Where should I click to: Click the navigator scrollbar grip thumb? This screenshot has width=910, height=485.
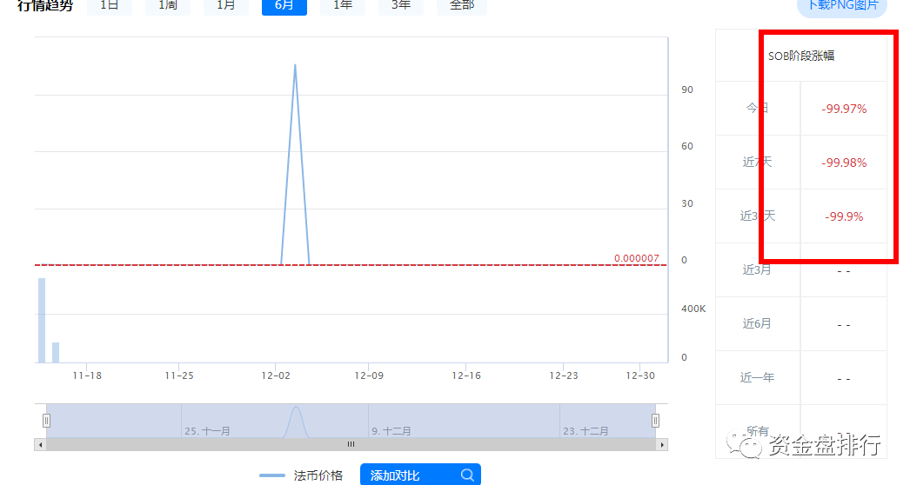tap(351, 444)
